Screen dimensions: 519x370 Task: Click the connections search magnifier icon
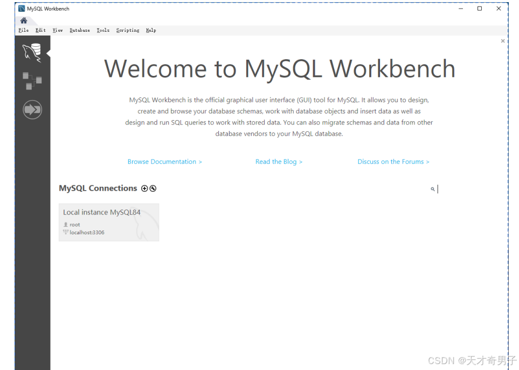tap(433, 189)
